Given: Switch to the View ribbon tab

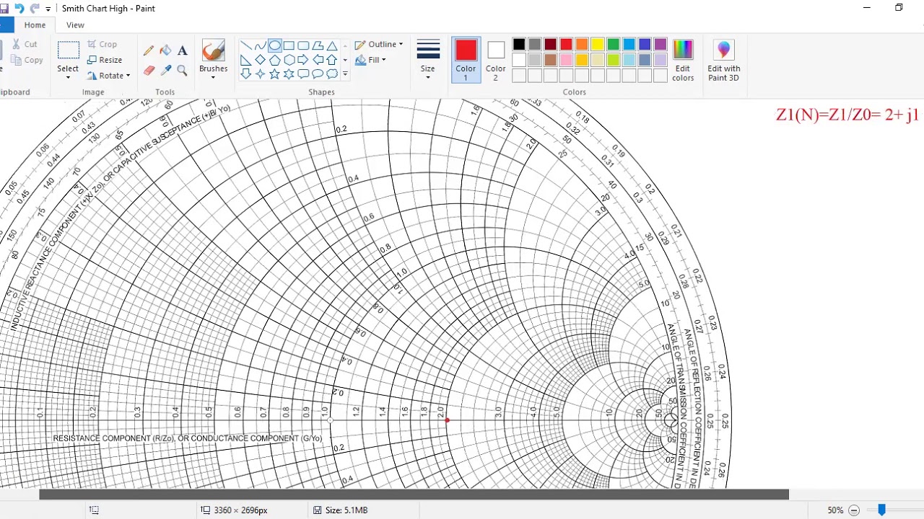Looking at the screenshot, I should coord(75,25).
